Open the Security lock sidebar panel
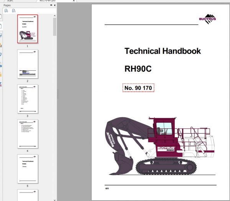 (1, 75)
